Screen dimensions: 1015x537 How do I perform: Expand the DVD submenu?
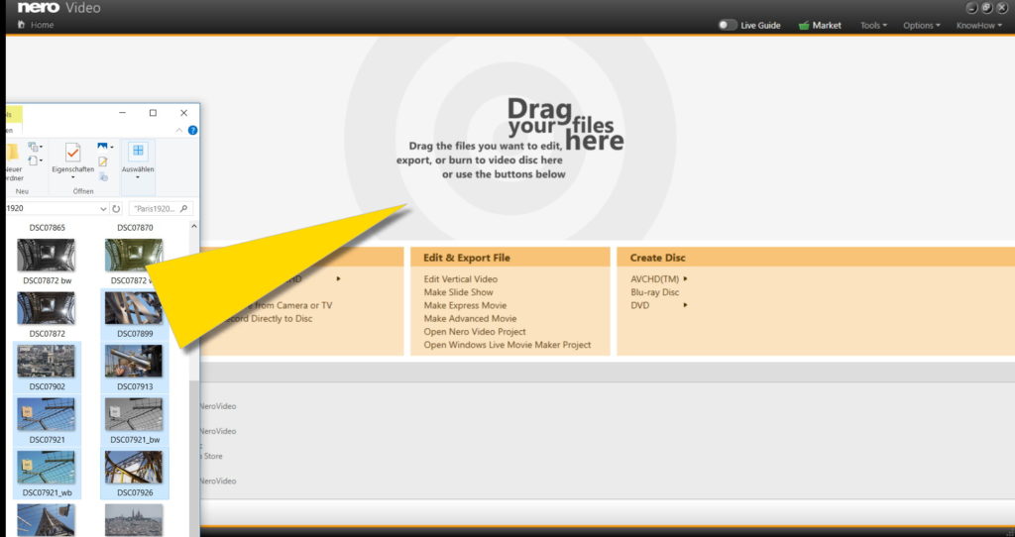[x=659, y=305]
